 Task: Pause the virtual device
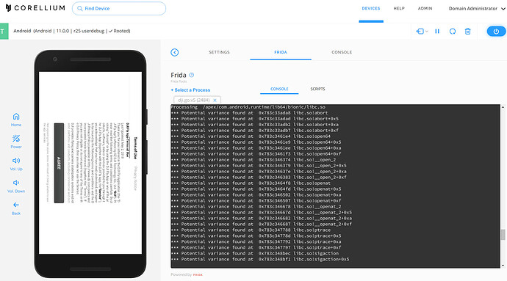click(437, 32)
